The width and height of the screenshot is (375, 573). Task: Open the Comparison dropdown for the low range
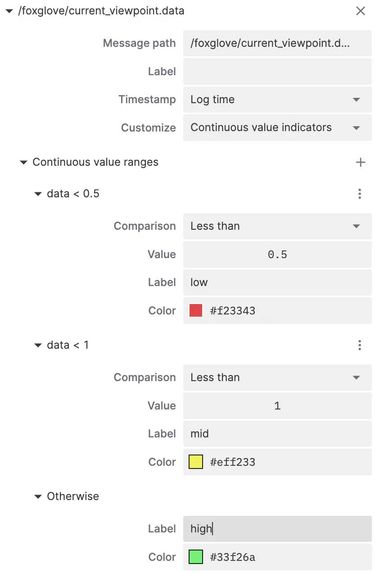[x=277, y=226]
